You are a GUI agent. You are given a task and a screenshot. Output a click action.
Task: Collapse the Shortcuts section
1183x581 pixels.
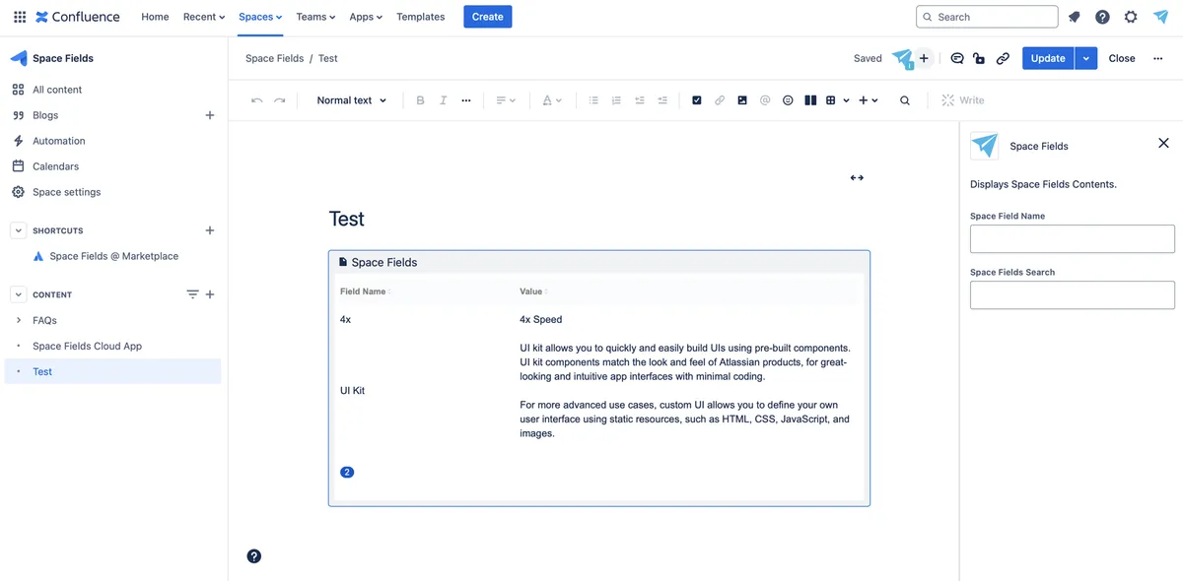click(18, 230)
